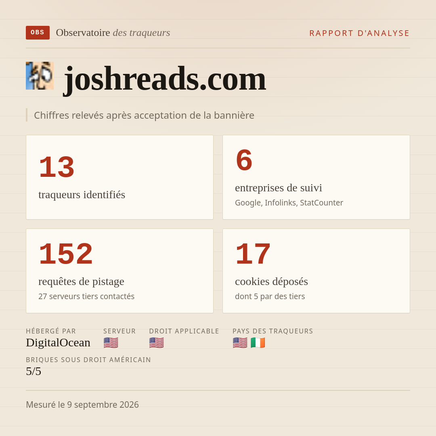Click the requêtes de pistage label

[x=81, y=281]
